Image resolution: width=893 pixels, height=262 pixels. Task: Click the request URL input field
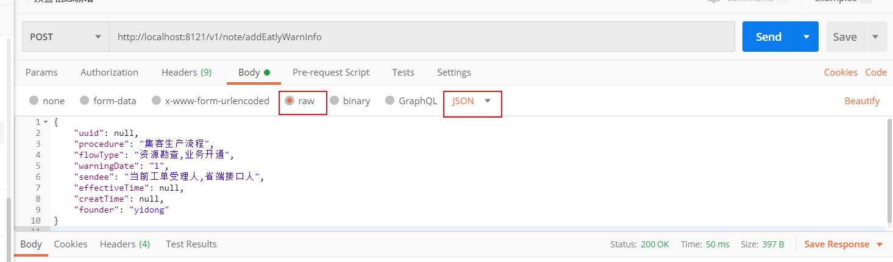click(x=422, y=37)
